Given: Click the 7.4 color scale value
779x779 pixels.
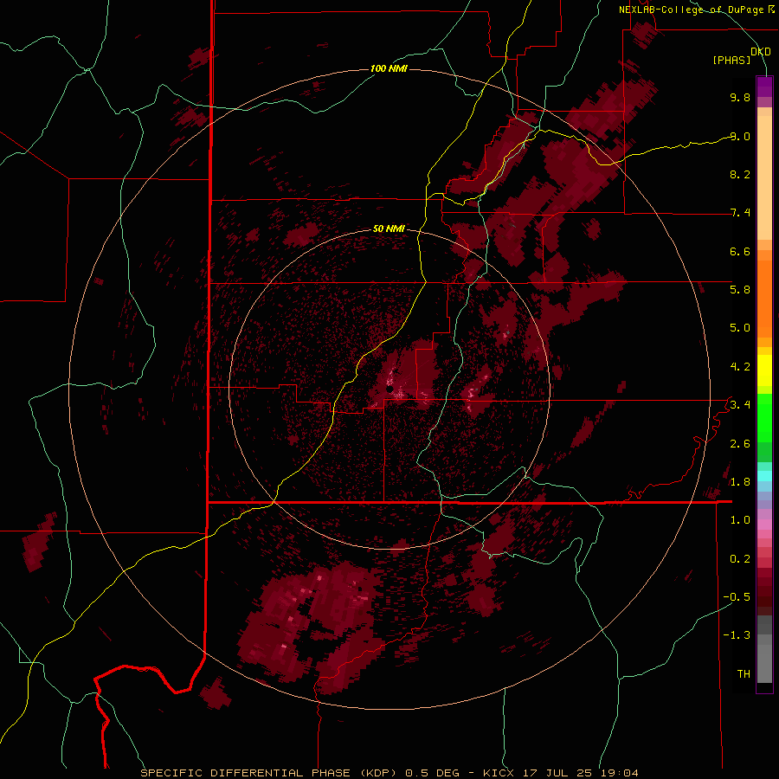Looking at the screenshot, I should point(740,213).
